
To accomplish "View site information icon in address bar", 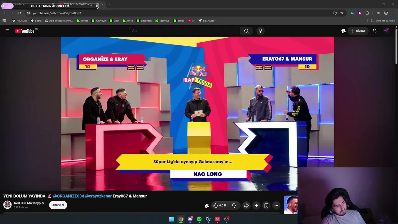I will 28,13.
